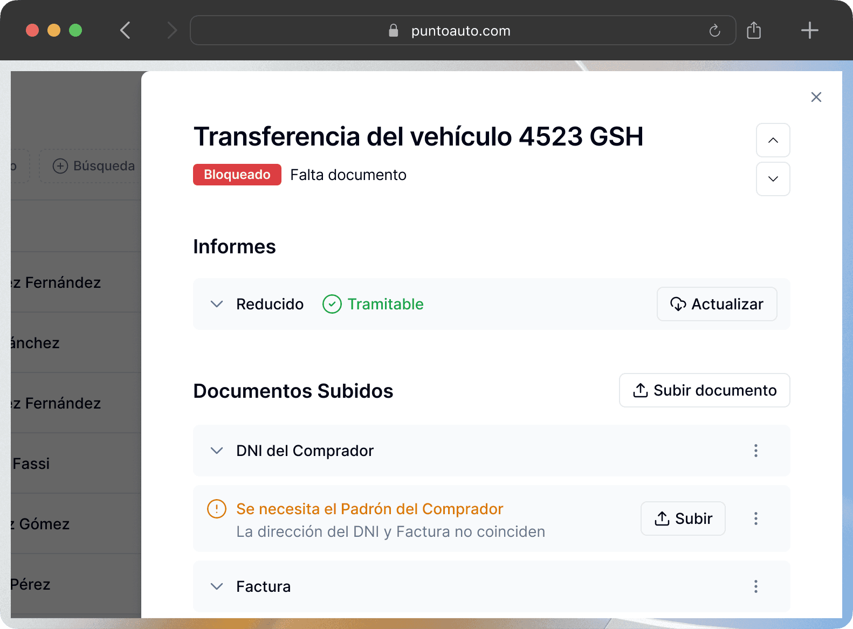853x629 pixels.
Task: Select the Fassi row in background list
Action: pyautogui.click(x=76, y=464)
